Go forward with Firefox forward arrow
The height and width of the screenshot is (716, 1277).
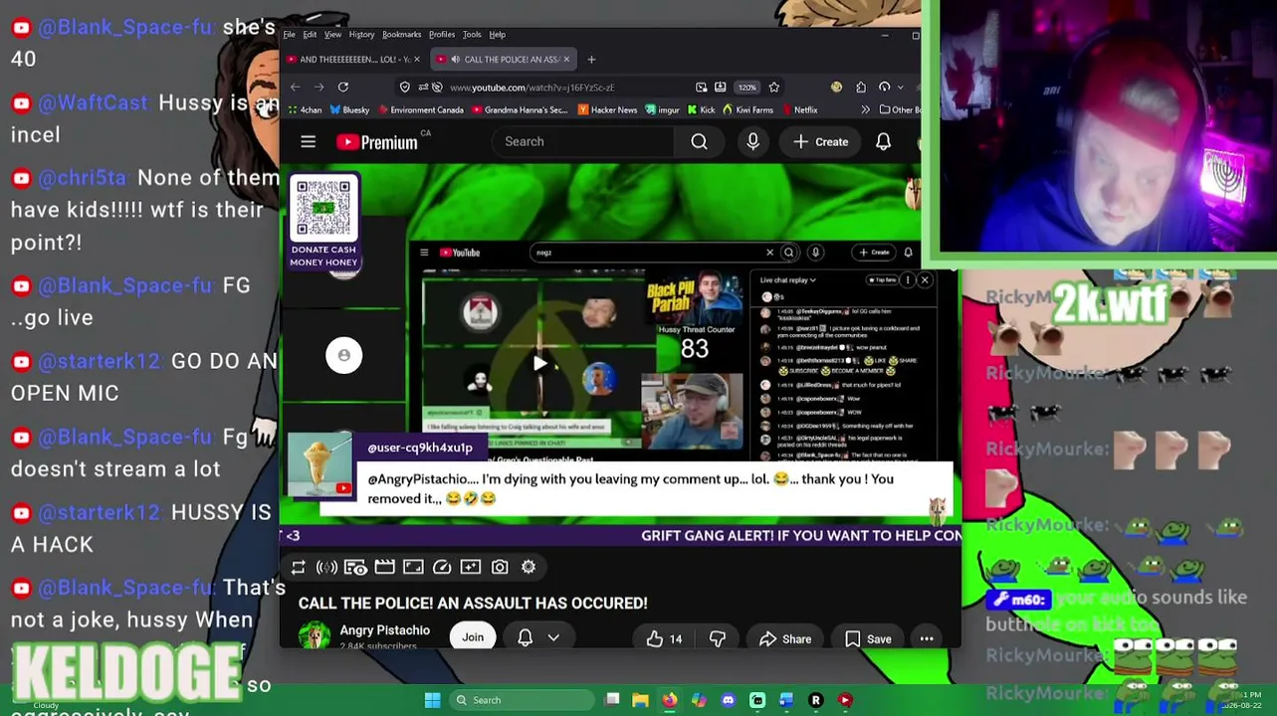[x=318, y=88]
